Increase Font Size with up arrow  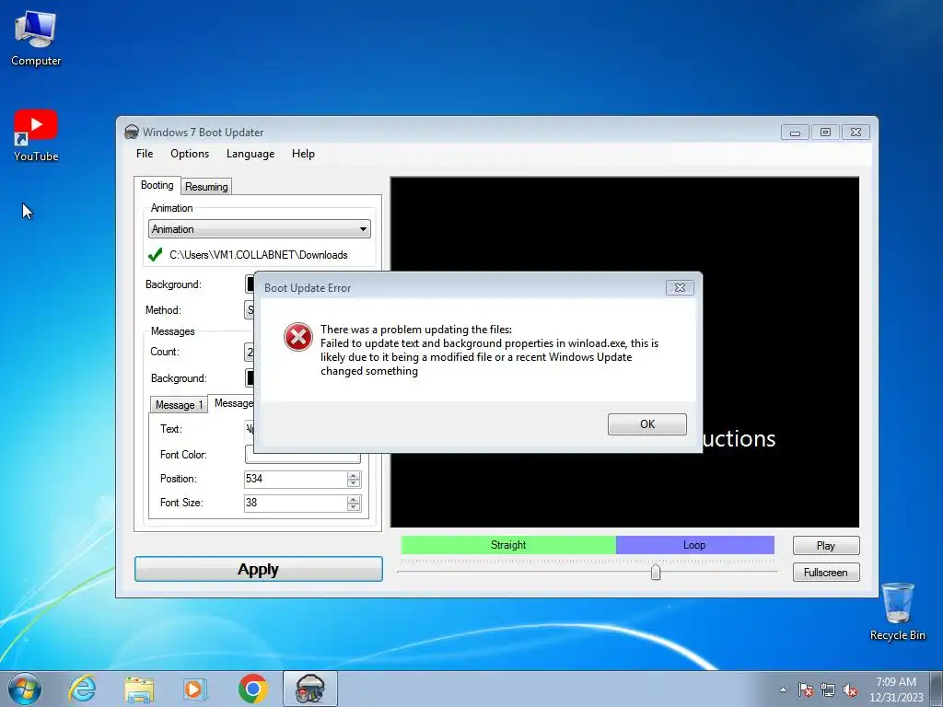point(354,499)
